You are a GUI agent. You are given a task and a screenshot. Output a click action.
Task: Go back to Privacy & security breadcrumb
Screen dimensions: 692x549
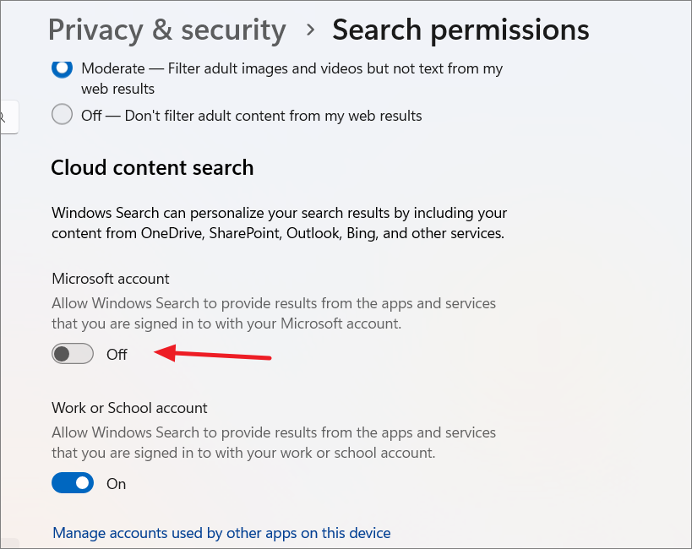(167, 30)
